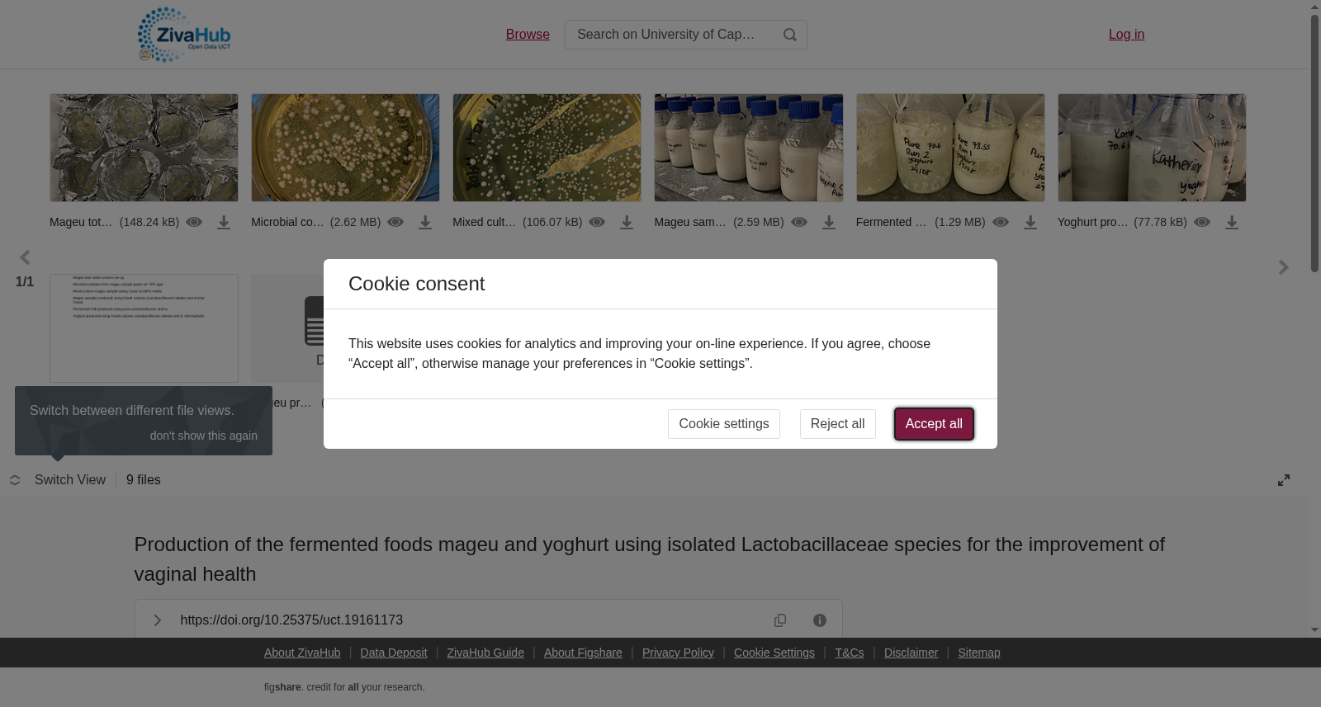The height and width of the screenshot is (707, 1321).
Task: Download the Microbial co… file
Action: click(x=425, y=223)
